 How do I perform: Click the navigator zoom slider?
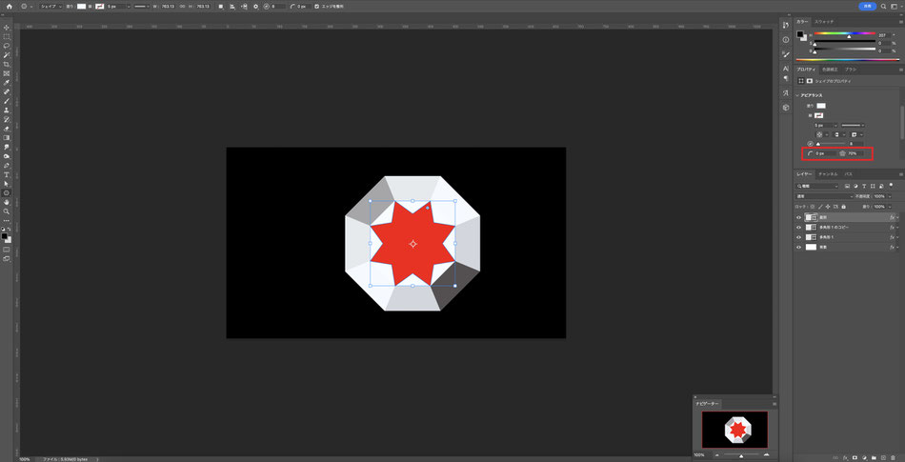point(742,455)
